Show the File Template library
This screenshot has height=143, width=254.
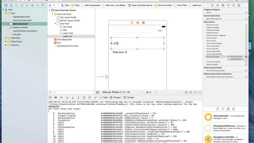click(x=217, y=109)
